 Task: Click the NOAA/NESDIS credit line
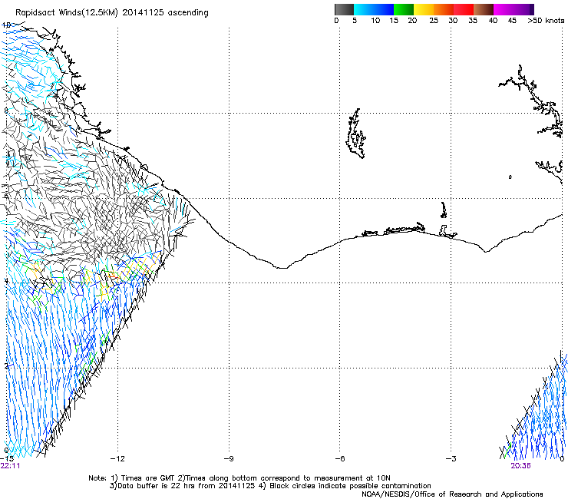pyautogui.click(x=452, y=494)
